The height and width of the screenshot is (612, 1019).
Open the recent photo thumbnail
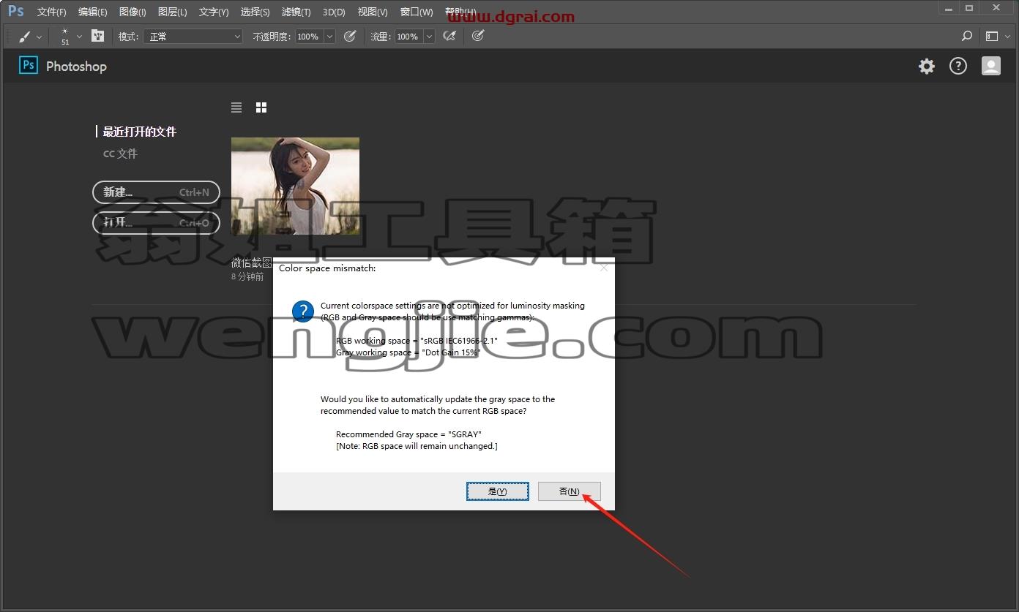(x=295, y=186)
